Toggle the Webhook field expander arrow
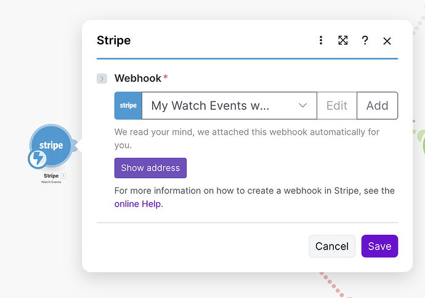This screenshot has height=298, width=425. pyautogui.click(x=102, y=79)
